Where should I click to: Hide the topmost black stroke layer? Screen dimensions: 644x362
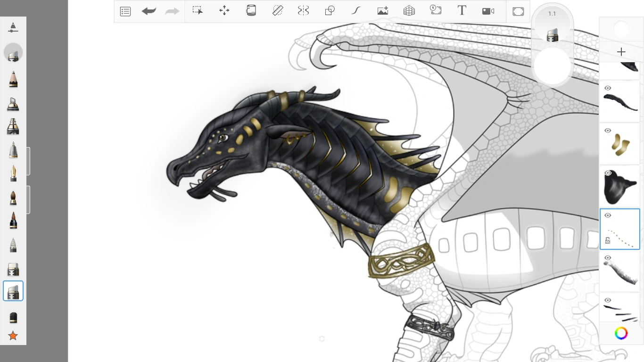608,88
